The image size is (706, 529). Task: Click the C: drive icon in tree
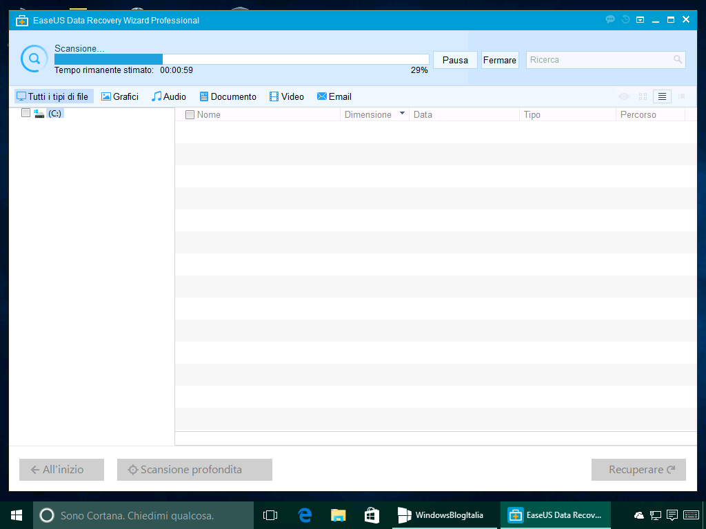[39, 114]
